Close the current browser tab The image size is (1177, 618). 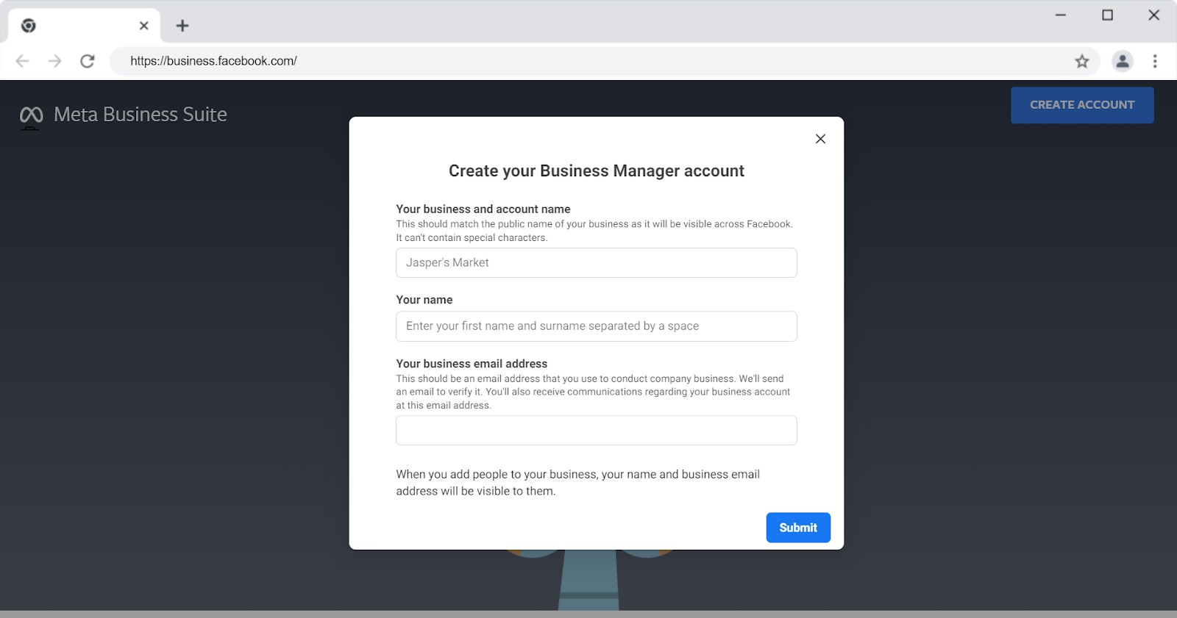tap(144, 26)
